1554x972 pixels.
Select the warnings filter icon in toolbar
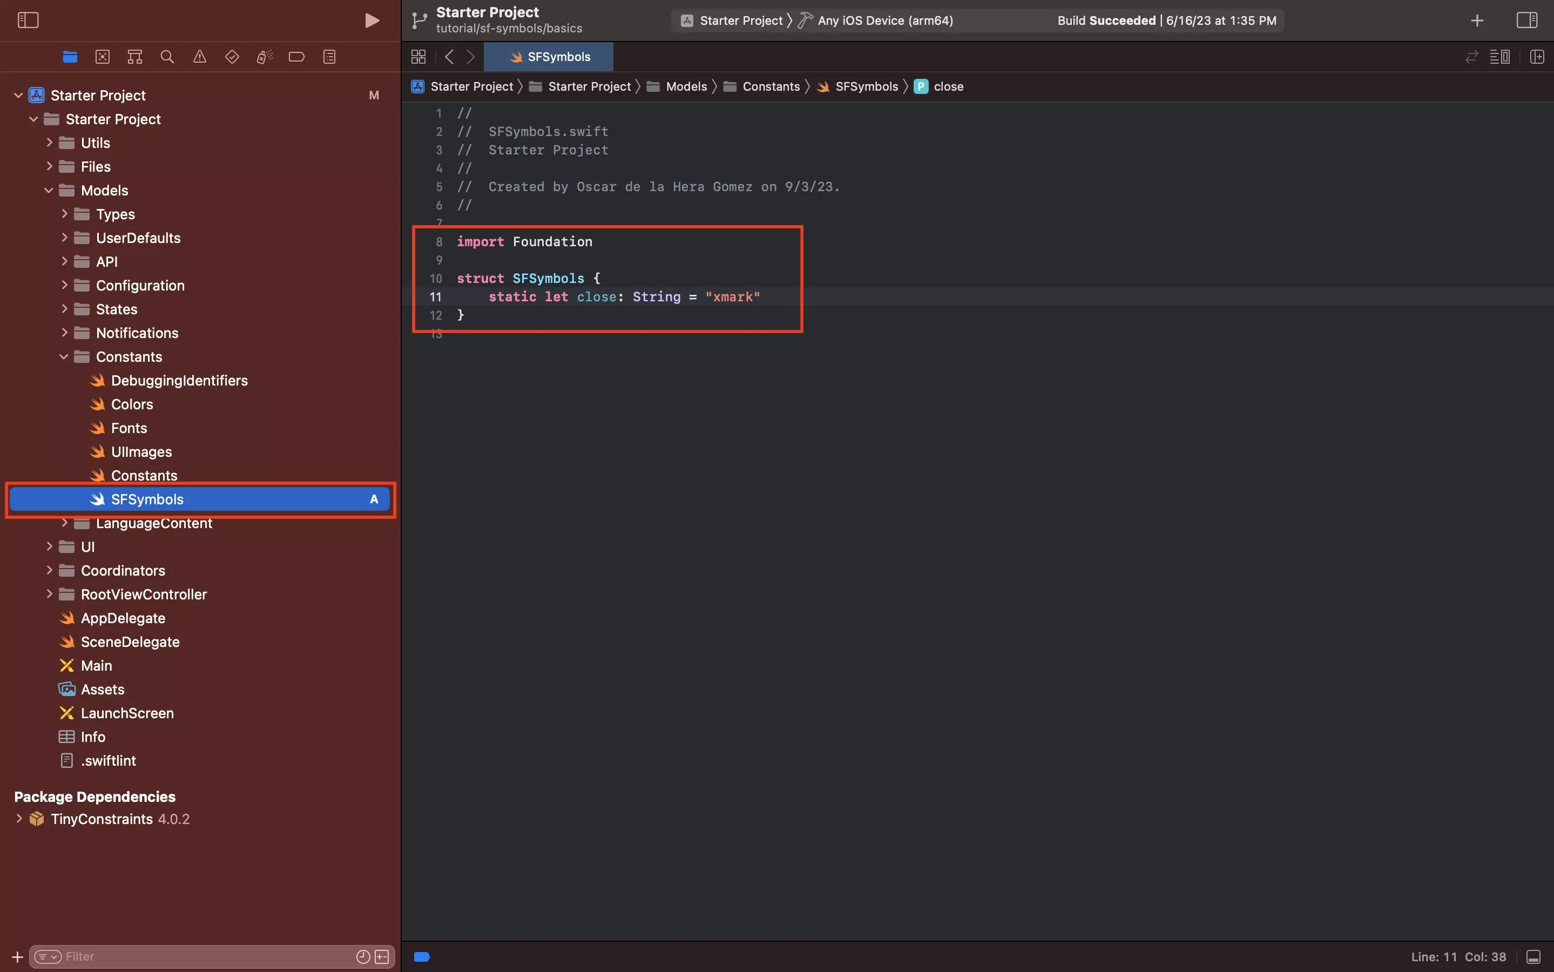[198, 57]
